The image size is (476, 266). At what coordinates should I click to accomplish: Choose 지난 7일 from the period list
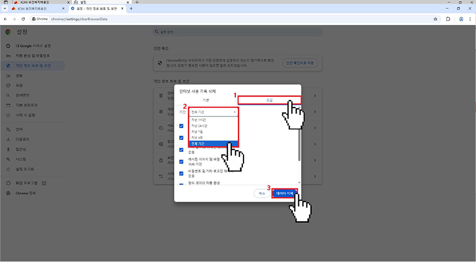click(214, 132)
